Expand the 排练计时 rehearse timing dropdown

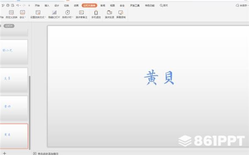[73, 17]
